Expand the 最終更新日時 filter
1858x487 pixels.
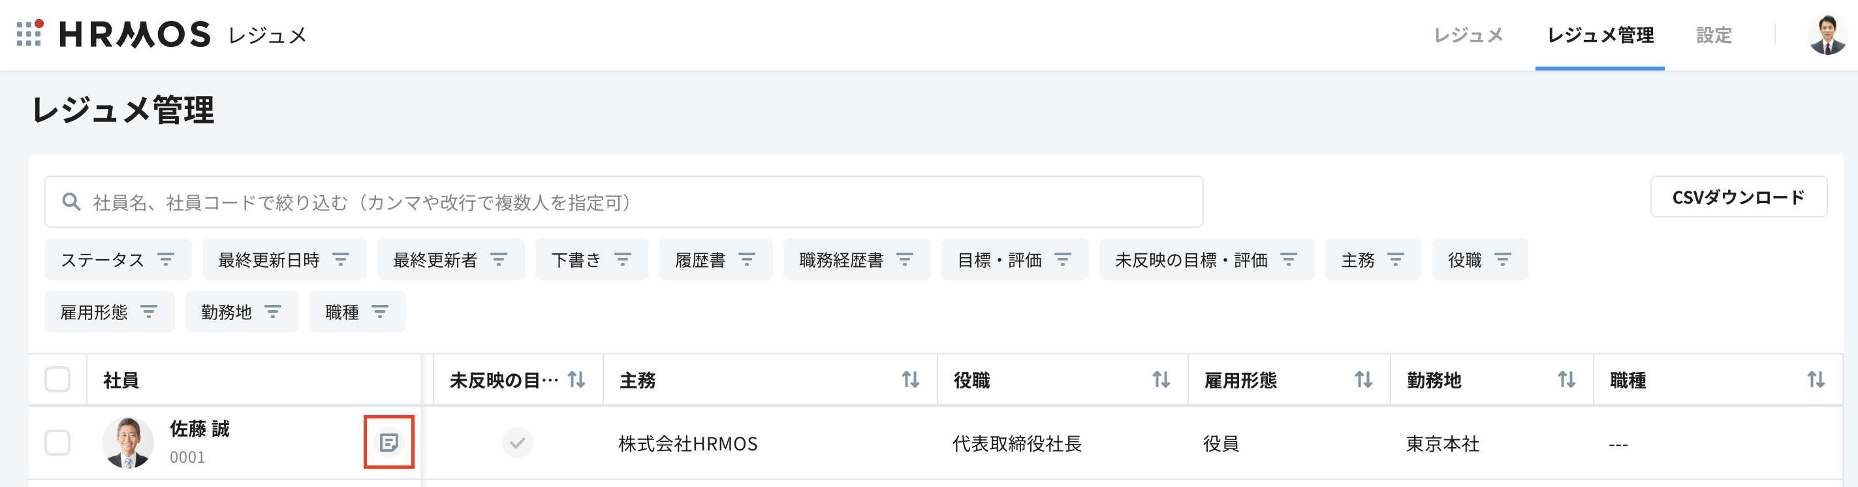pyautogui.click(x=283, y=259)
